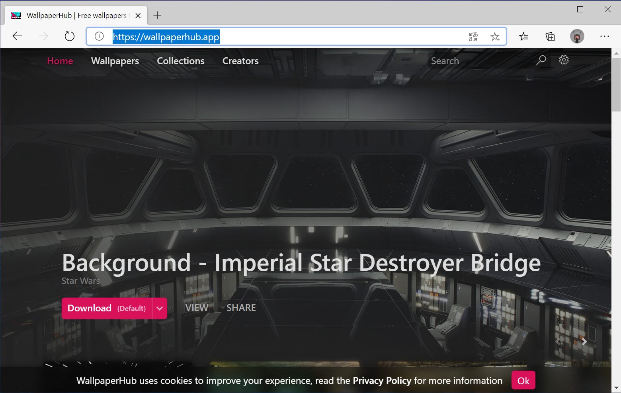Screen dimensions: 621x393
Task: Go to next featured wallpaper arrow
Action: pyautogui.click(x=584, y=342)
